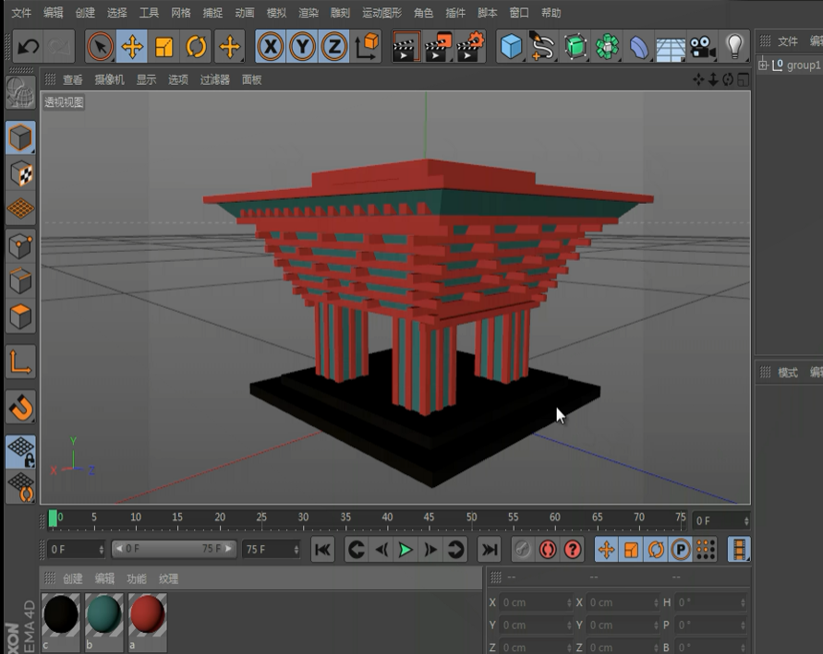Activate the Rotate tool
Viewport: 823px width, 654px height.
(x=197, y=47)
